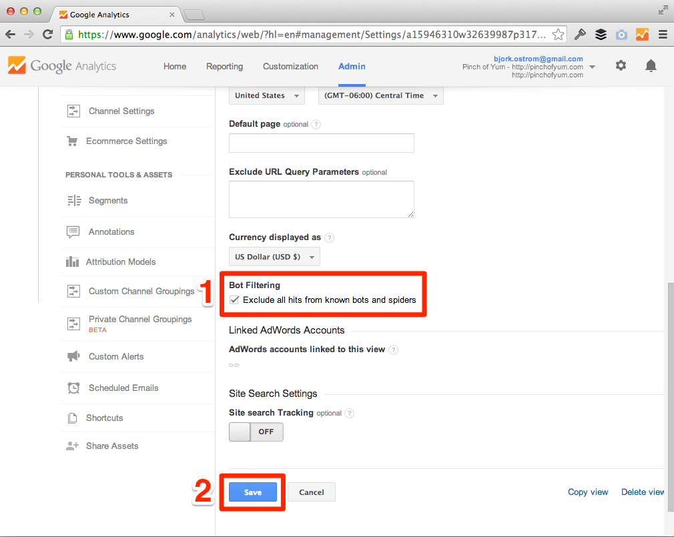Click the secure padlock in address bar
This screenshot has width=674, height=537.
(69, 35)
